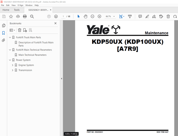Open the Sign document pen tool

tap(154, 16)
